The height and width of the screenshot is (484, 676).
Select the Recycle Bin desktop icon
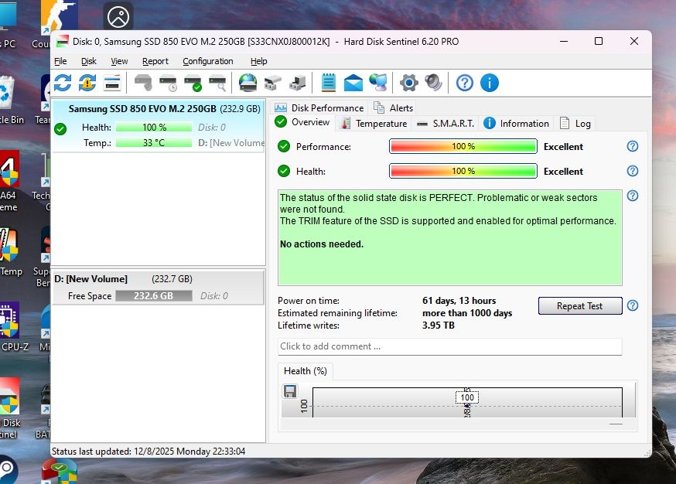point(9,101)
